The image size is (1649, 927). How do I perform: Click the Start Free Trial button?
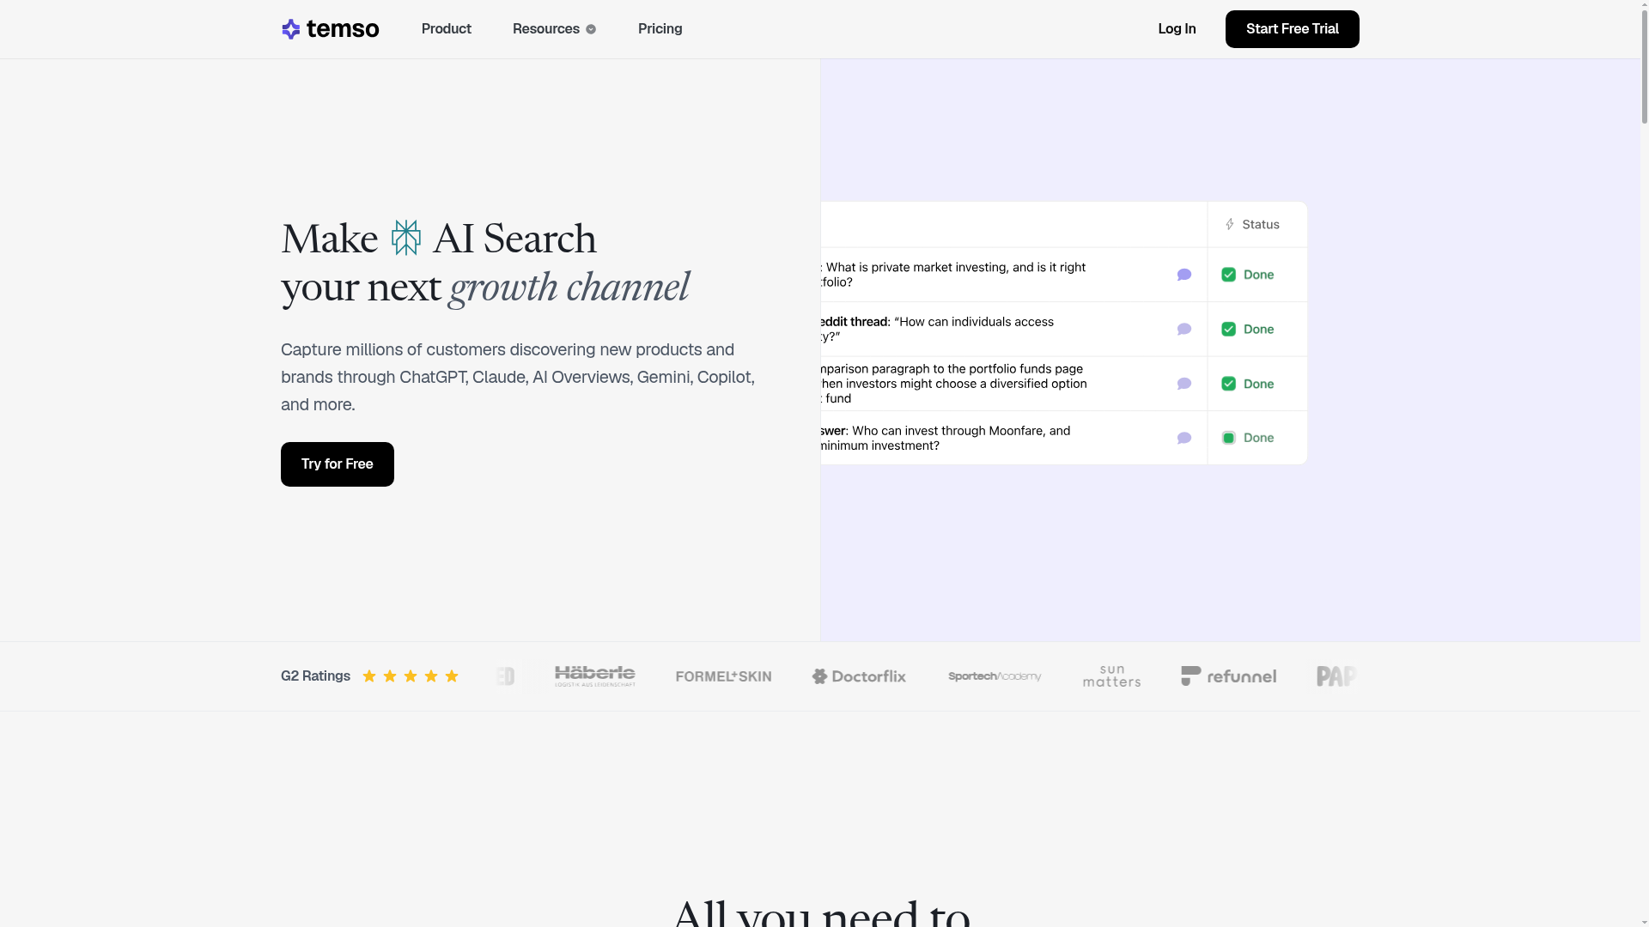pyautogui.click(x=1293, y=29)
